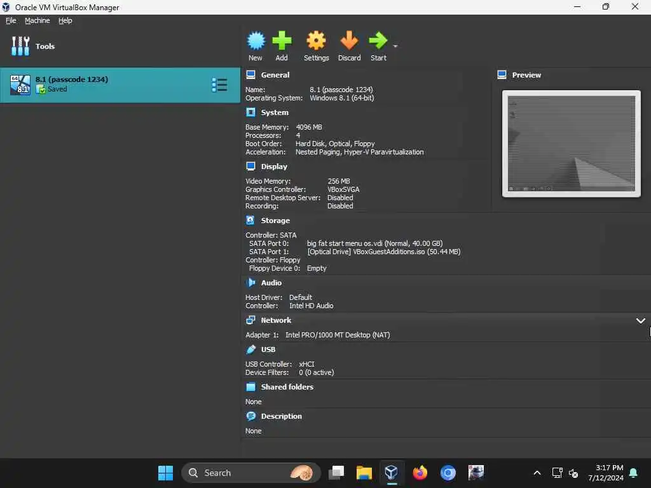Click the Description section icon

pyautogui.click(x=250, y=416)
